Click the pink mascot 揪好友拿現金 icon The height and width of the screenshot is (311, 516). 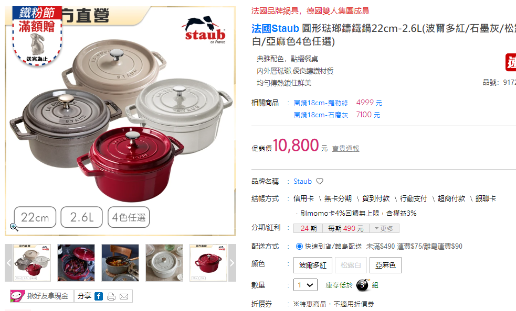click(x=17, y=296)
